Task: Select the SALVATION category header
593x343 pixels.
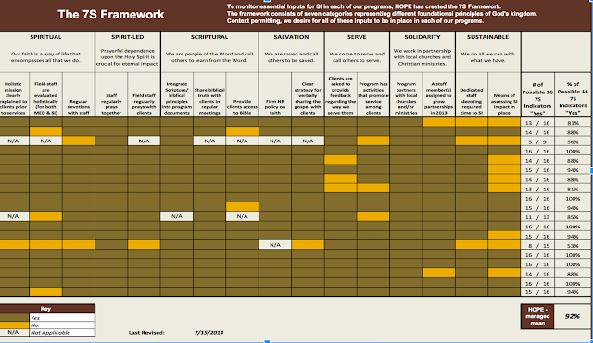Action: pos(291,37)
